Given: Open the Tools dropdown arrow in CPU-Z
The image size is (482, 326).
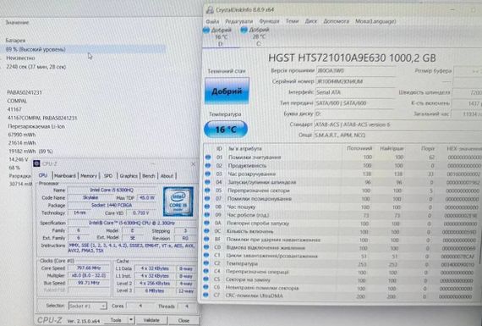Looking at the screenshot, I should [131, 320].
